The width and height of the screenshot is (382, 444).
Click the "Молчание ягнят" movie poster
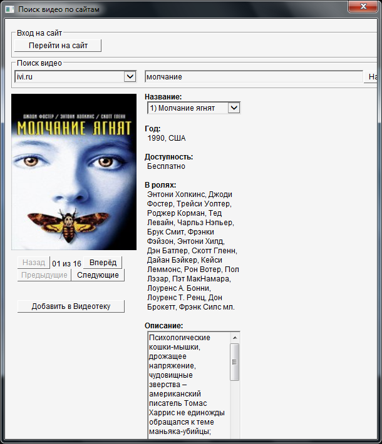coord(74,172)
